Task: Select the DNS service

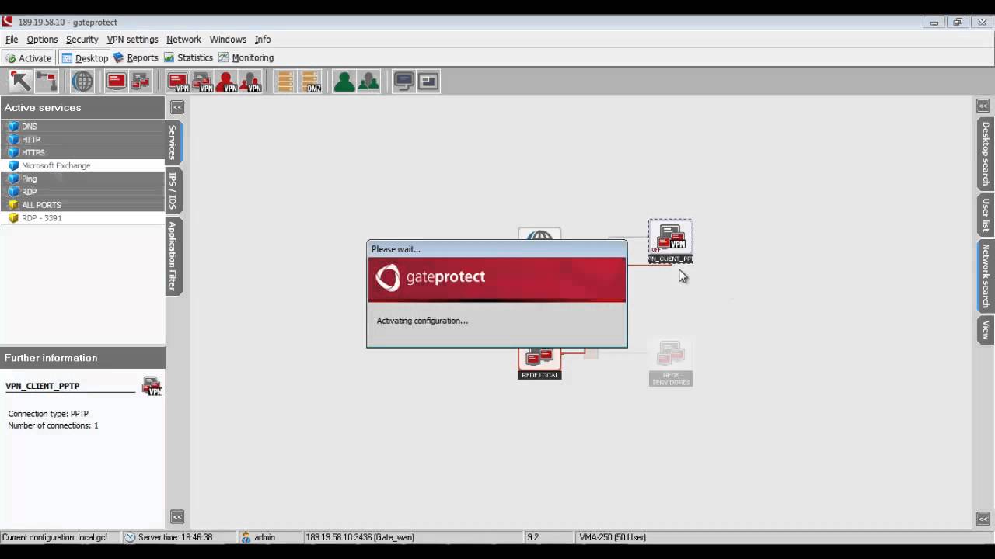Action: click(x=82, y=127)
